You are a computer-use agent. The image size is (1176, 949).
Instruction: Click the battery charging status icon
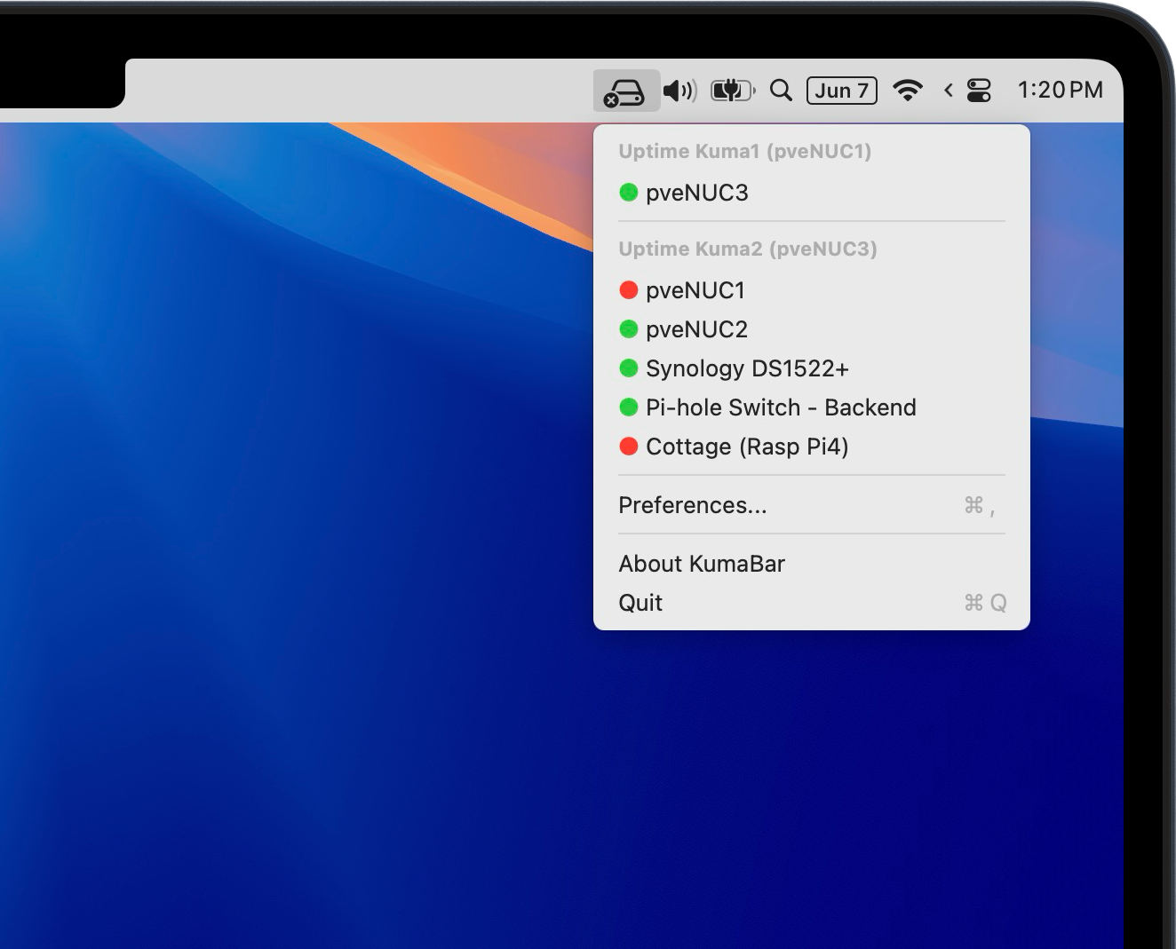pyautogui.click(x=733, y=91)
